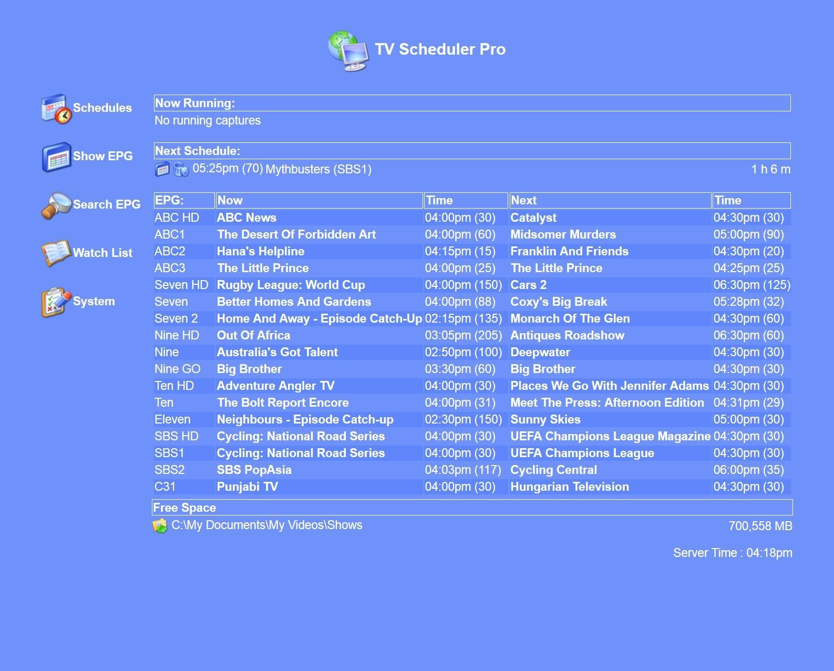Viewport: 834px width, 671px height.
Task: Click the SBS2 channel name
Action: pos(169,470)
